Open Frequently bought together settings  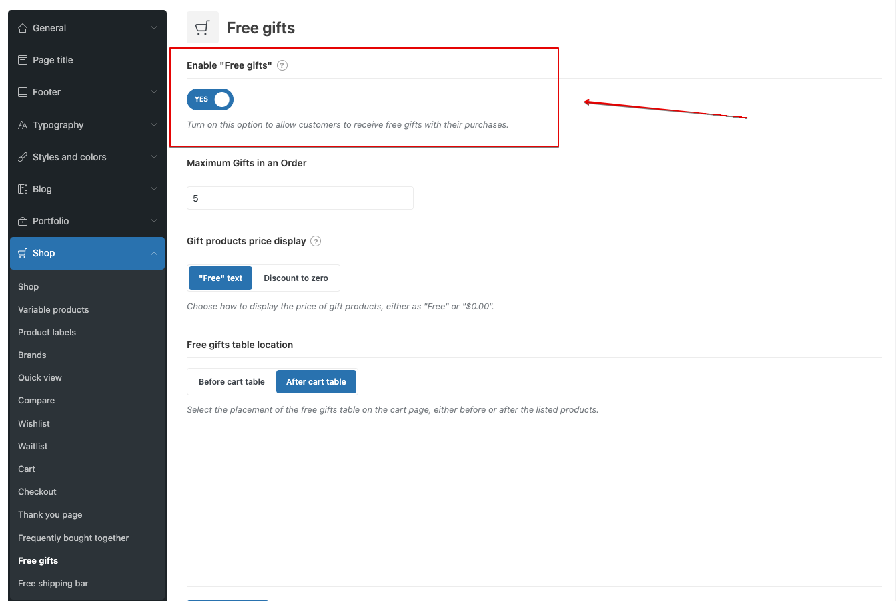tap(73, 538)
